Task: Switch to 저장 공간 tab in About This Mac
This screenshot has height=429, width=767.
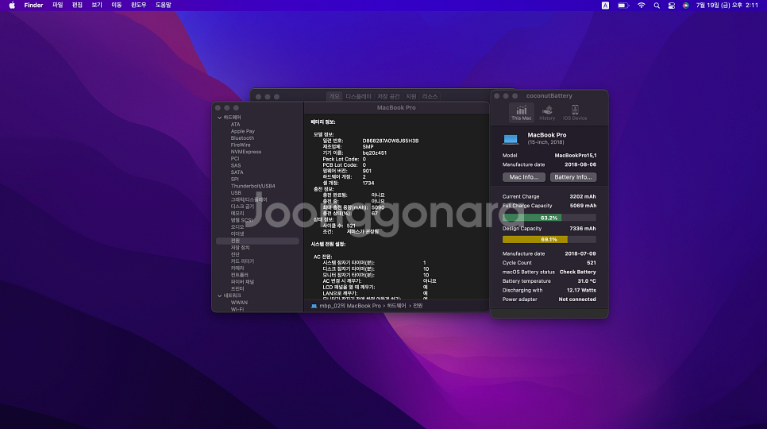Action: (388, 96)
